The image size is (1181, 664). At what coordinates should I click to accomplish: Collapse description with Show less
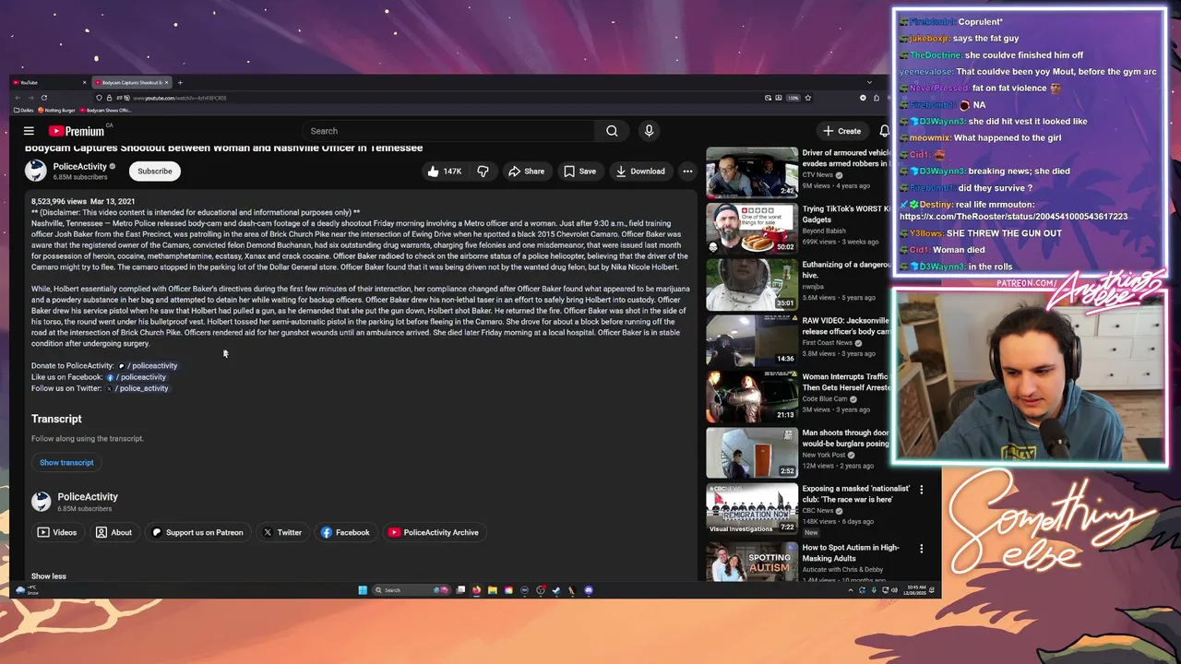coord(48,576)
